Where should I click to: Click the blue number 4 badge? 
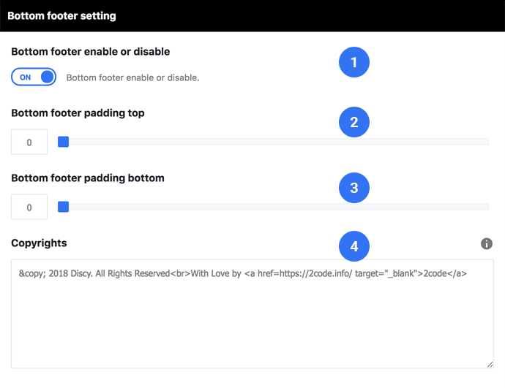point(354,246)
